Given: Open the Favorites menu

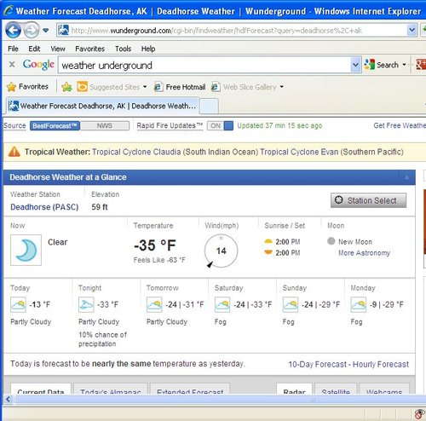Looking at the screenshot, I should point(89,49).
